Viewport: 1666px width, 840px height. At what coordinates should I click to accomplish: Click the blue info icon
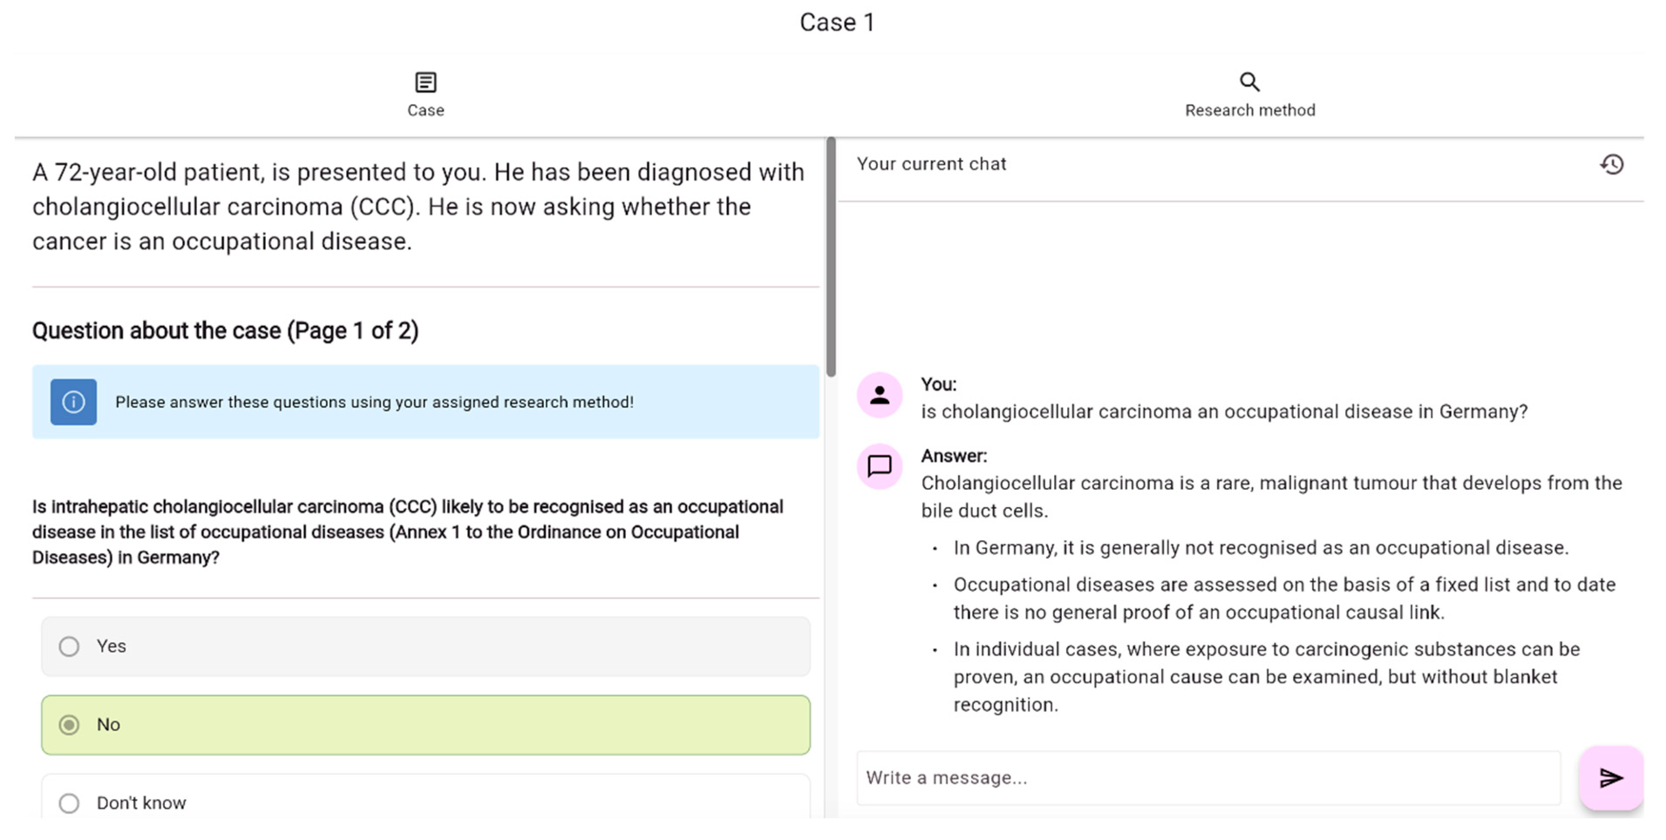pos(74,402)
